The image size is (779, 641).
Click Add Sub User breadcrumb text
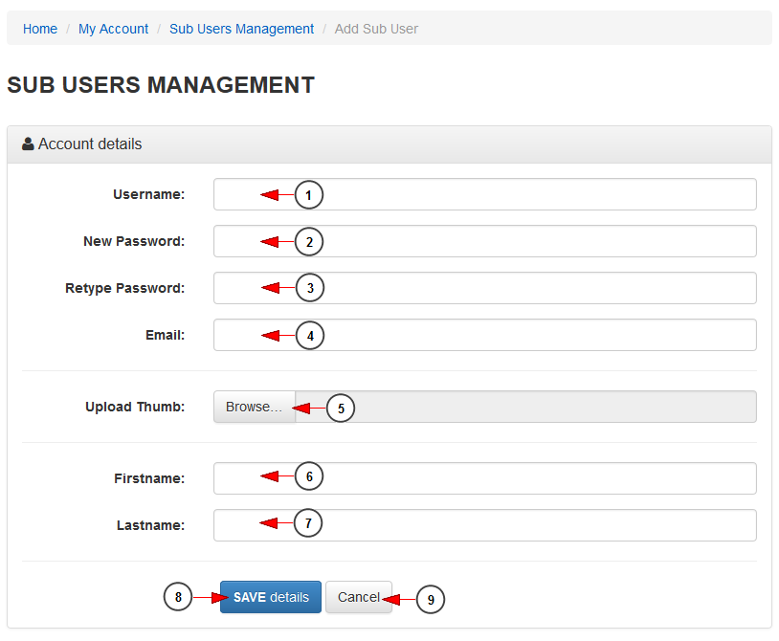376,29
